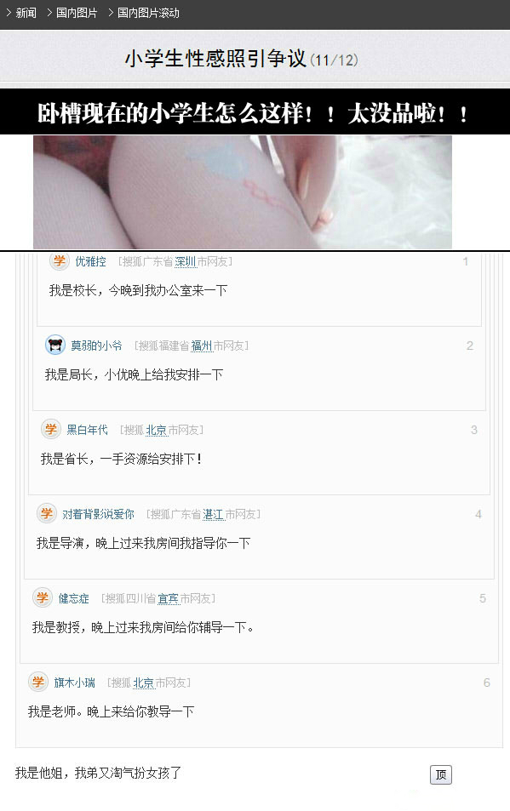The image size is (510, 811).
Task: Click the avatar icon of 优雅控
Action: point(60,260)
